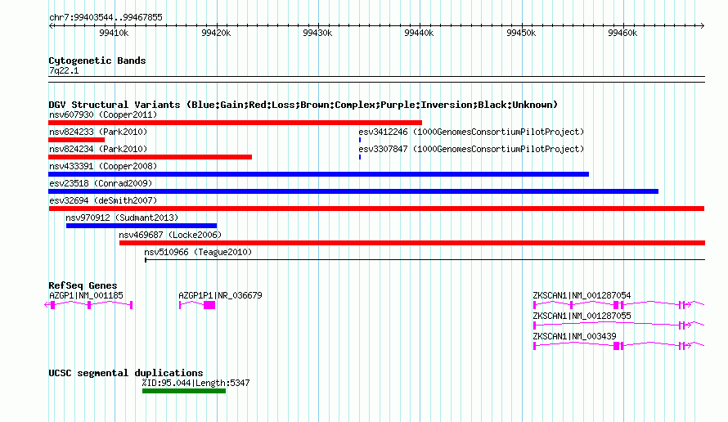Open the esv32694 (deSmith2007) red bar
728x422 pixels.
pos(376,209)
